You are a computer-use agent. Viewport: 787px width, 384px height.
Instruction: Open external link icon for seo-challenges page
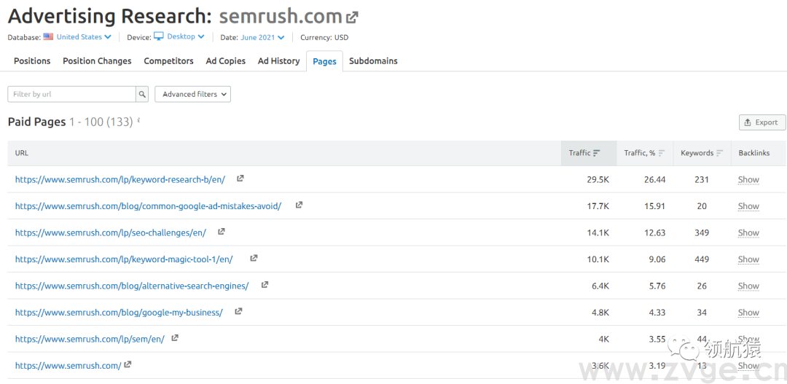(x=222, y=232)
